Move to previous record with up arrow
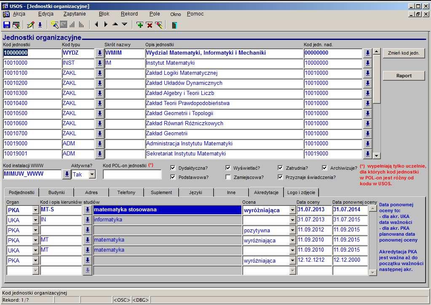The image size is (431, 305). click(115, 24)
